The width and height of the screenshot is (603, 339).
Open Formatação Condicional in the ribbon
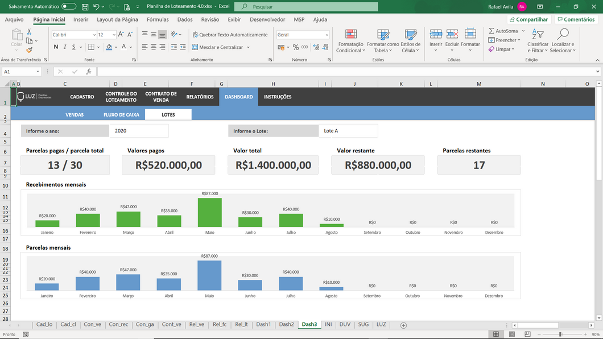tap(350, 40)
